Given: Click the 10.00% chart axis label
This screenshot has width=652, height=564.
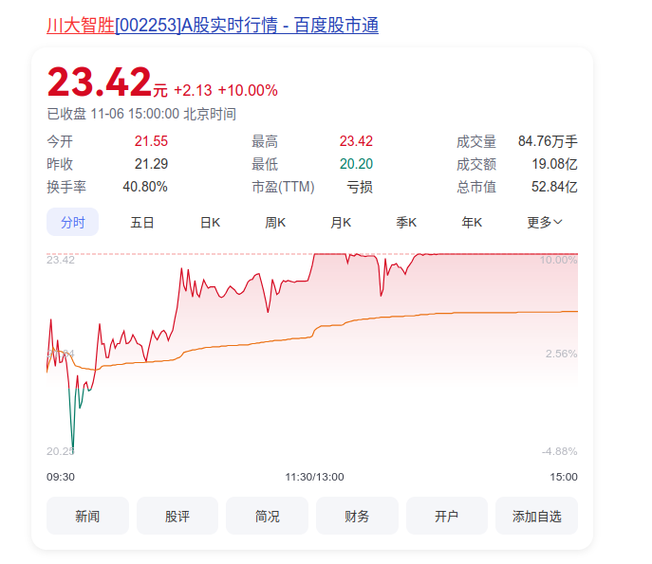Looking at the screenshot, I should [x=558, y=260].
